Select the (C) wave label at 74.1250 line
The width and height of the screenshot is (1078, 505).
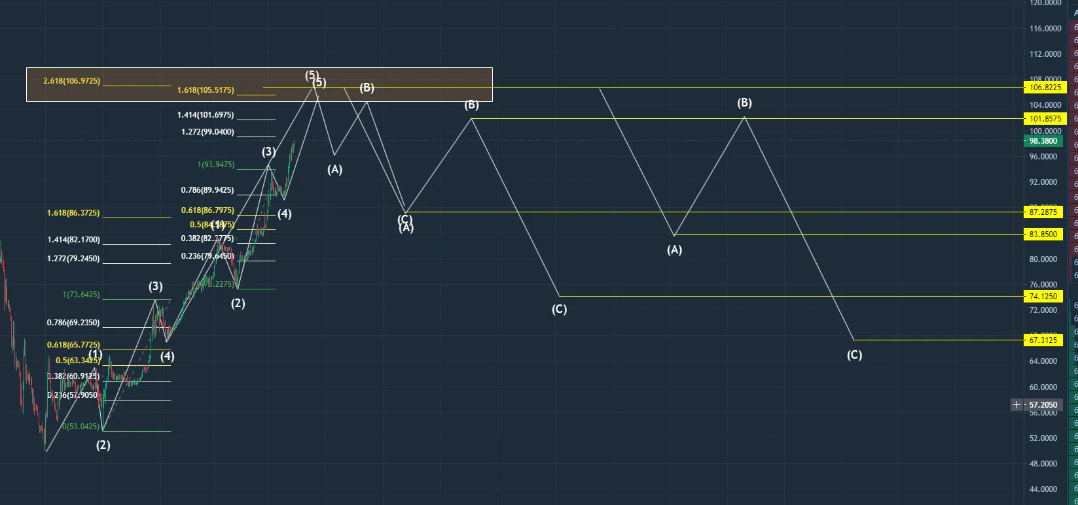click(x=559, y=309)
